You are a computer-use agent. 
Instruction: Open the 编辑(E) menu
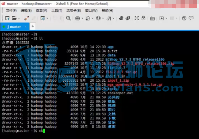[x=26, y=11]
